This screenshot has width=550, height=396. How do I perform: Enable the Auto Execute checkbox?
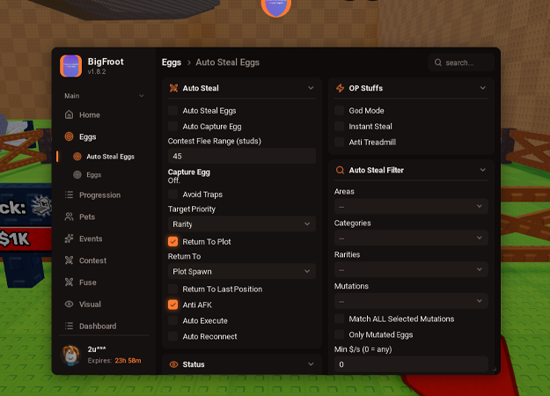pos(173,320)
